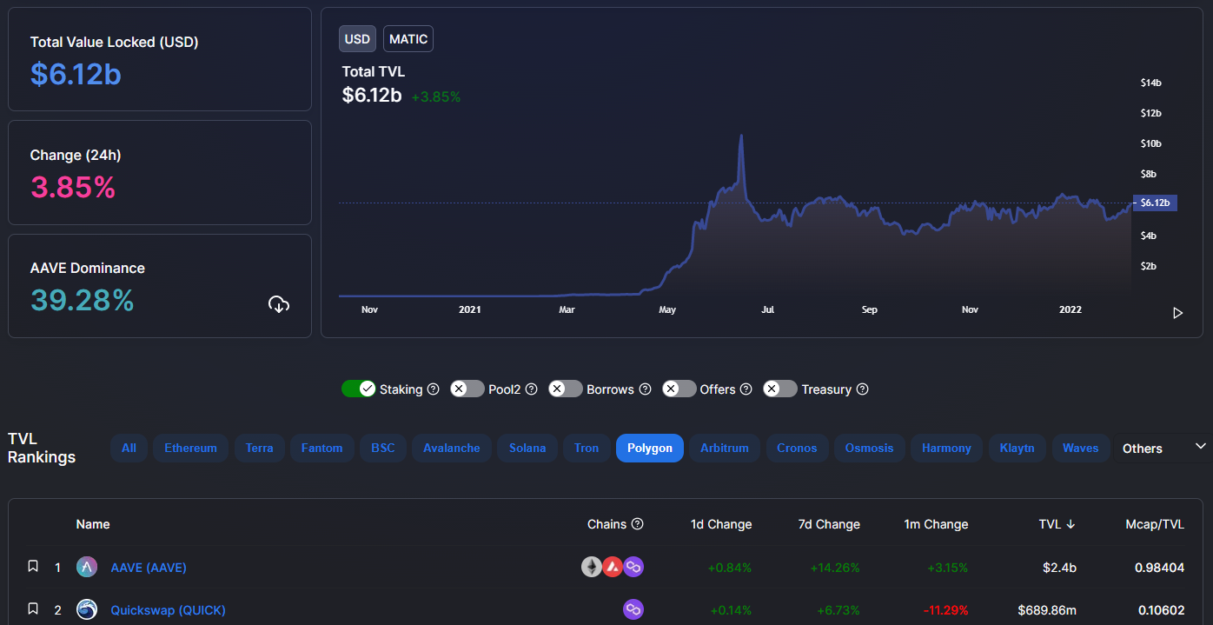Open the AAVE (AAVE) protocol link
The height and width of the screenshot is (625, 1213).
(149, 568)
